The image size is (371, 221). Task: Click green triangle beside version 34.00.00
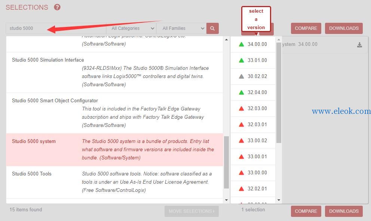[x=241, y=44]
